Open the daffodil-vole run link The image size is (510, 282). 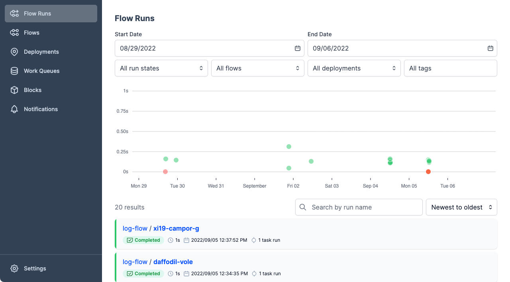tap(173, 262)
